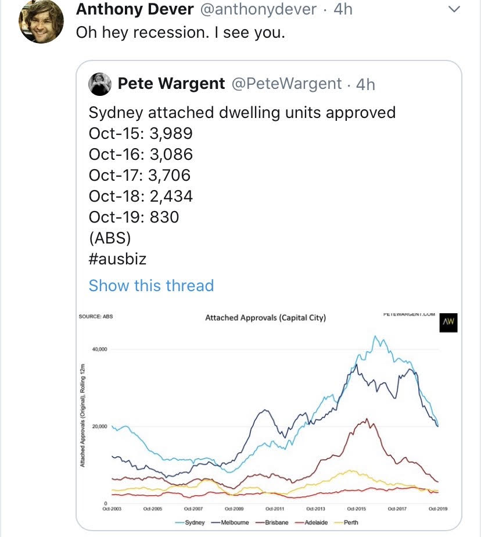Image resolution: width=481 pixels, height=537 pixels.
Task: Click the Pete Wargent display name
Action: coord(171,84)
